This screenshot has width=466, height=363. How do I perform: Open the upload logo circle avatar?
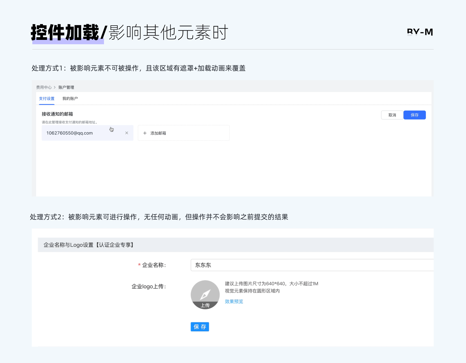coord(205,295)
